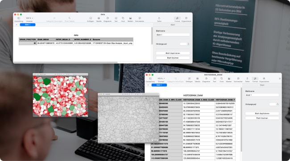Click Blatt duplizieren in HISTOGRAM_DIAM window
290x161 pixels.
click(x=262, y=113)
